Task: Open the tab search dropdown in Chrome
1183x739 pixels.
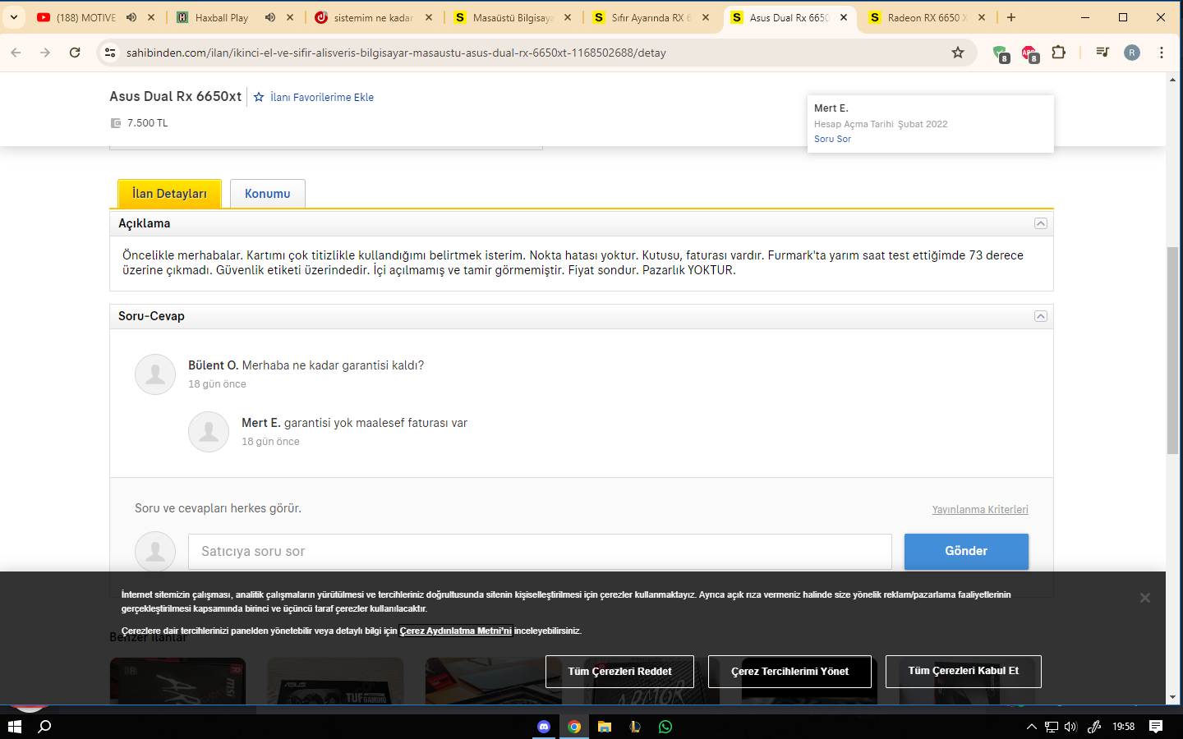Action: click(14, 17)
